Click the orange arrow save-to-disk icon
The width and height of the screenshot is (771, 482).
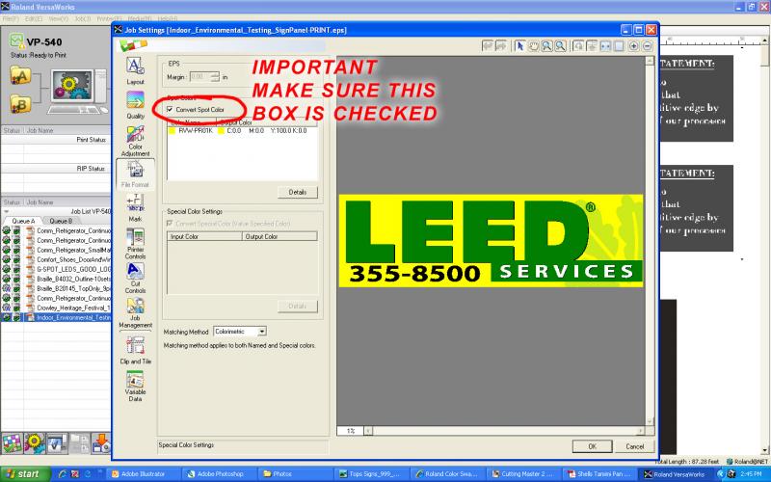(101, 443)
